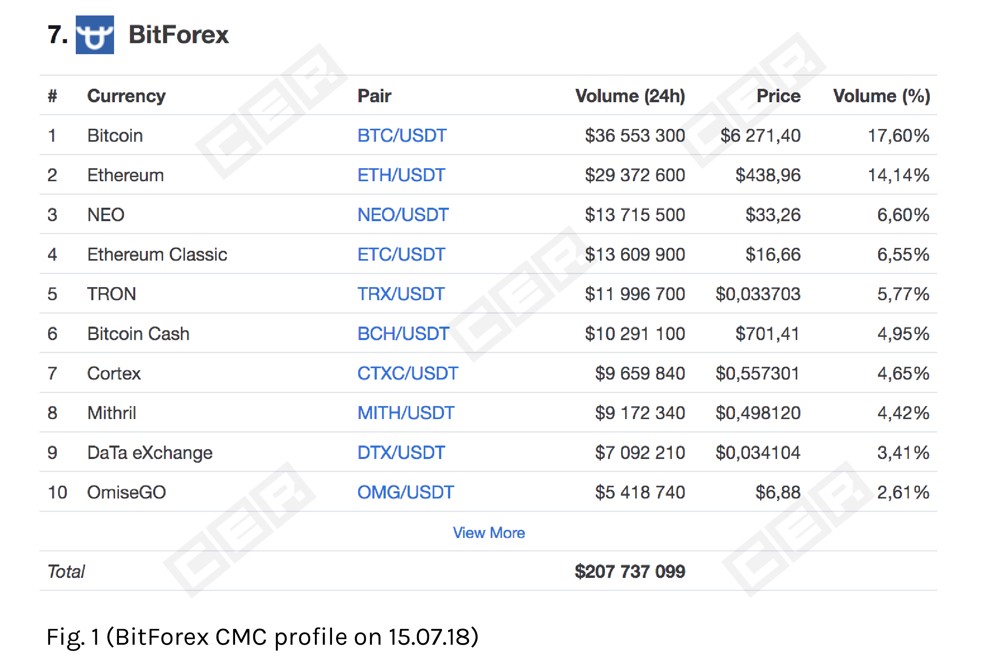Click the View More link
This screenshot has width=1007, height=672.
point(488,533)
